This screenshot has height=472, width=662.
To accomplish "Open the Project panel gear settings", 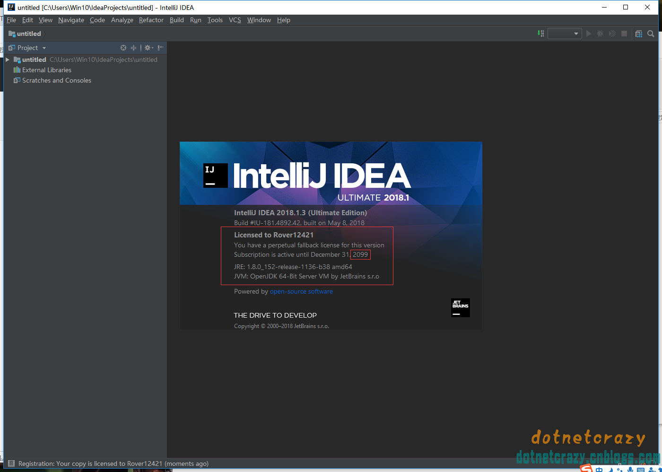I will [148, 48].
